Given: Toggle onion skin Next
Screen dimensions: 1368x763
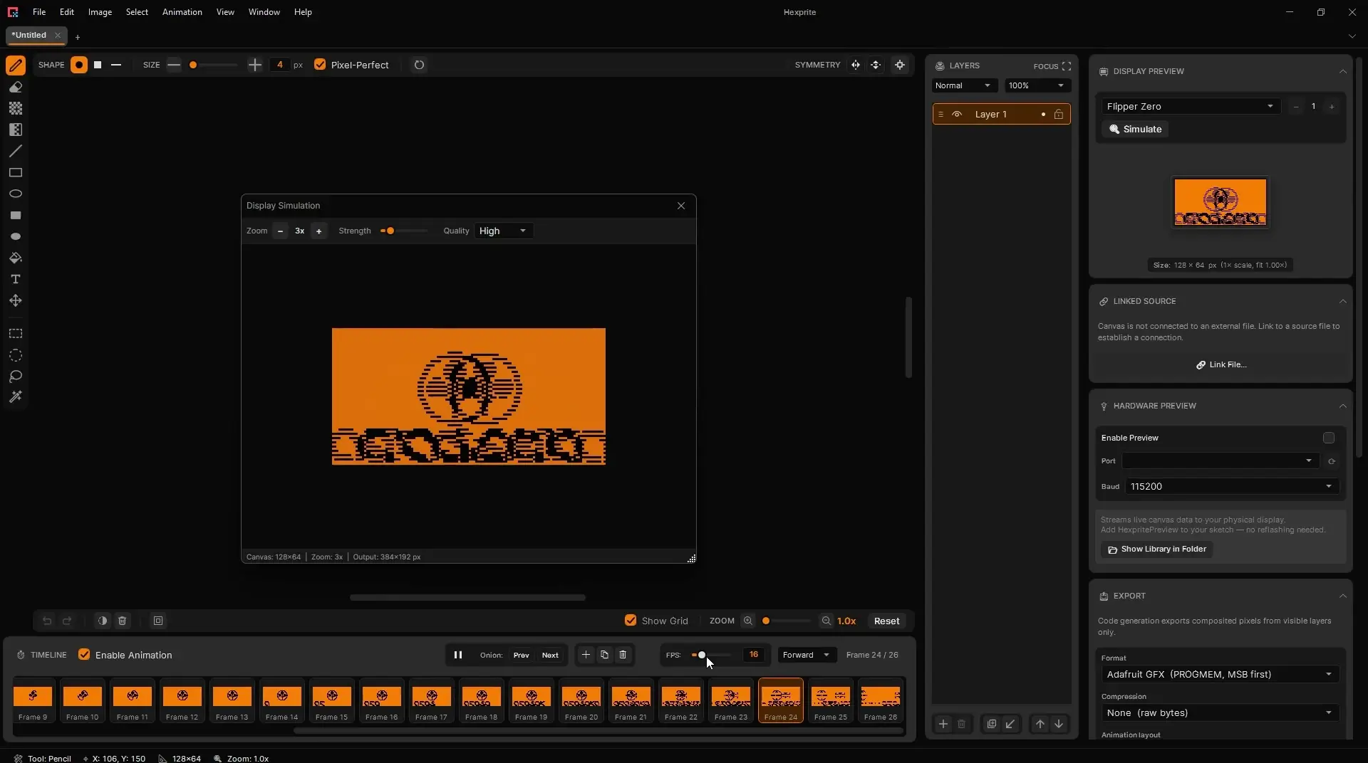Looking at the screenshot, I should click(x=550, y=655).
